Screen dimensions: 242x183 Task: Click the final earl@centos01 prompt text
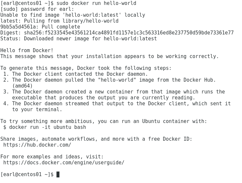click(x=27, y=174)
